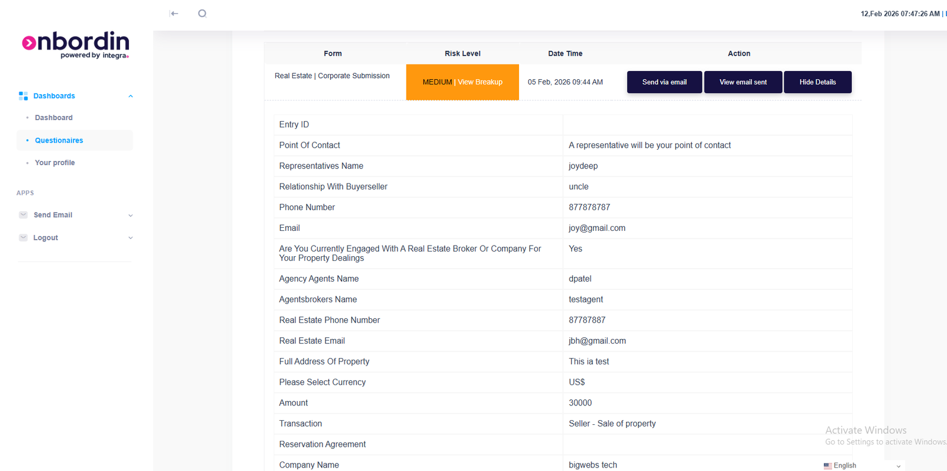This screenshot has height=471, width=947.
Task: Click the sidebar collapse arrow icon
Action: 174,14
